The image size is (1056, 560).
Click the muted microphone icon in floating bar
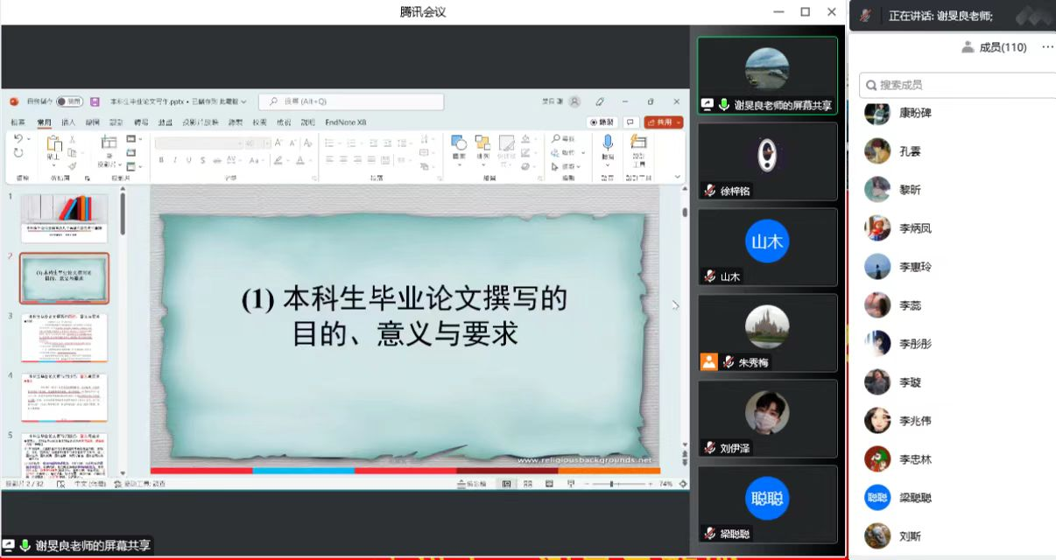pos(865,16)
